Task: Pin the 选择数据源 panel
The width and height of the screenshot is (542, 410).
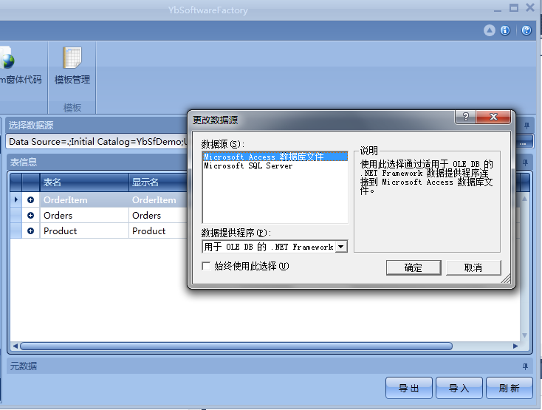Action: (526, 126)
